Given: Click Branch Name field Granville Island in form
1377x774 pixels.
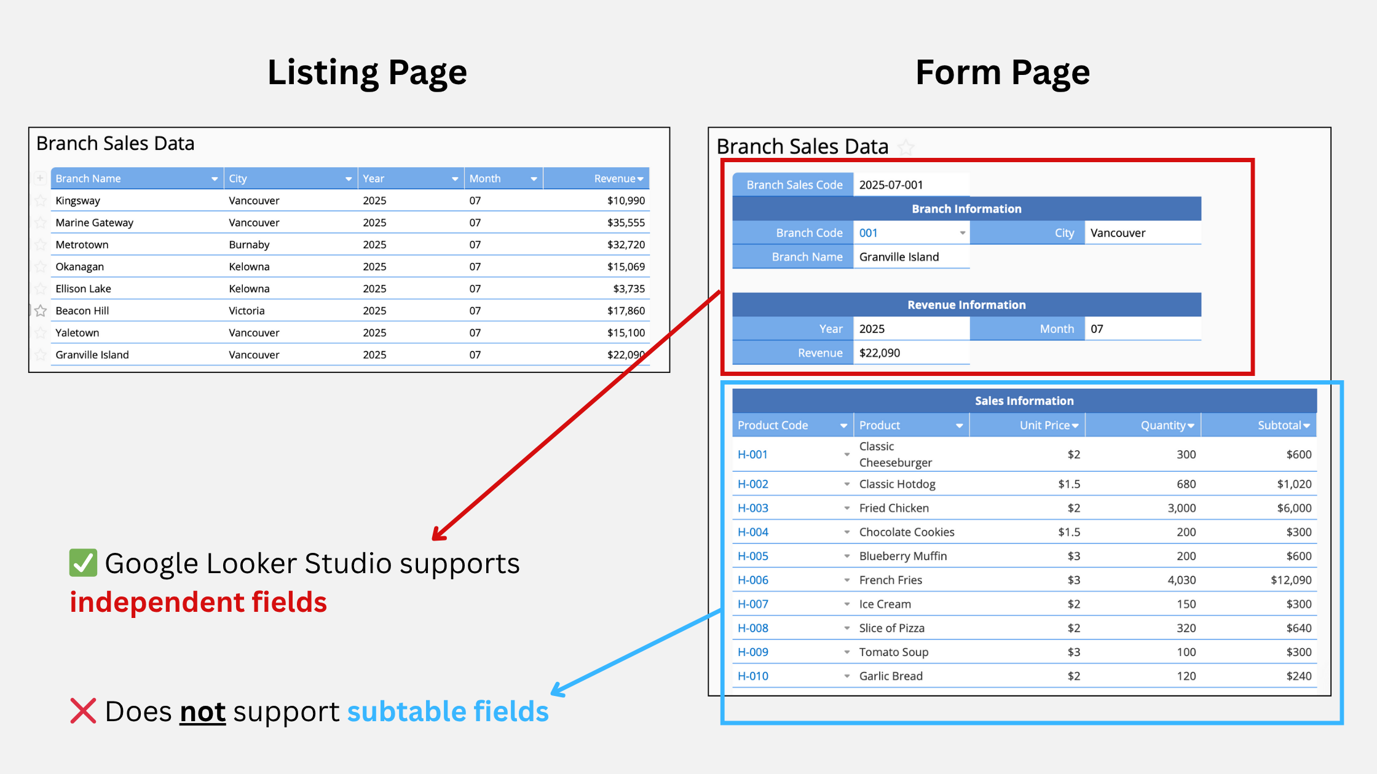Looking at the screenshot, I should point(912,257).
